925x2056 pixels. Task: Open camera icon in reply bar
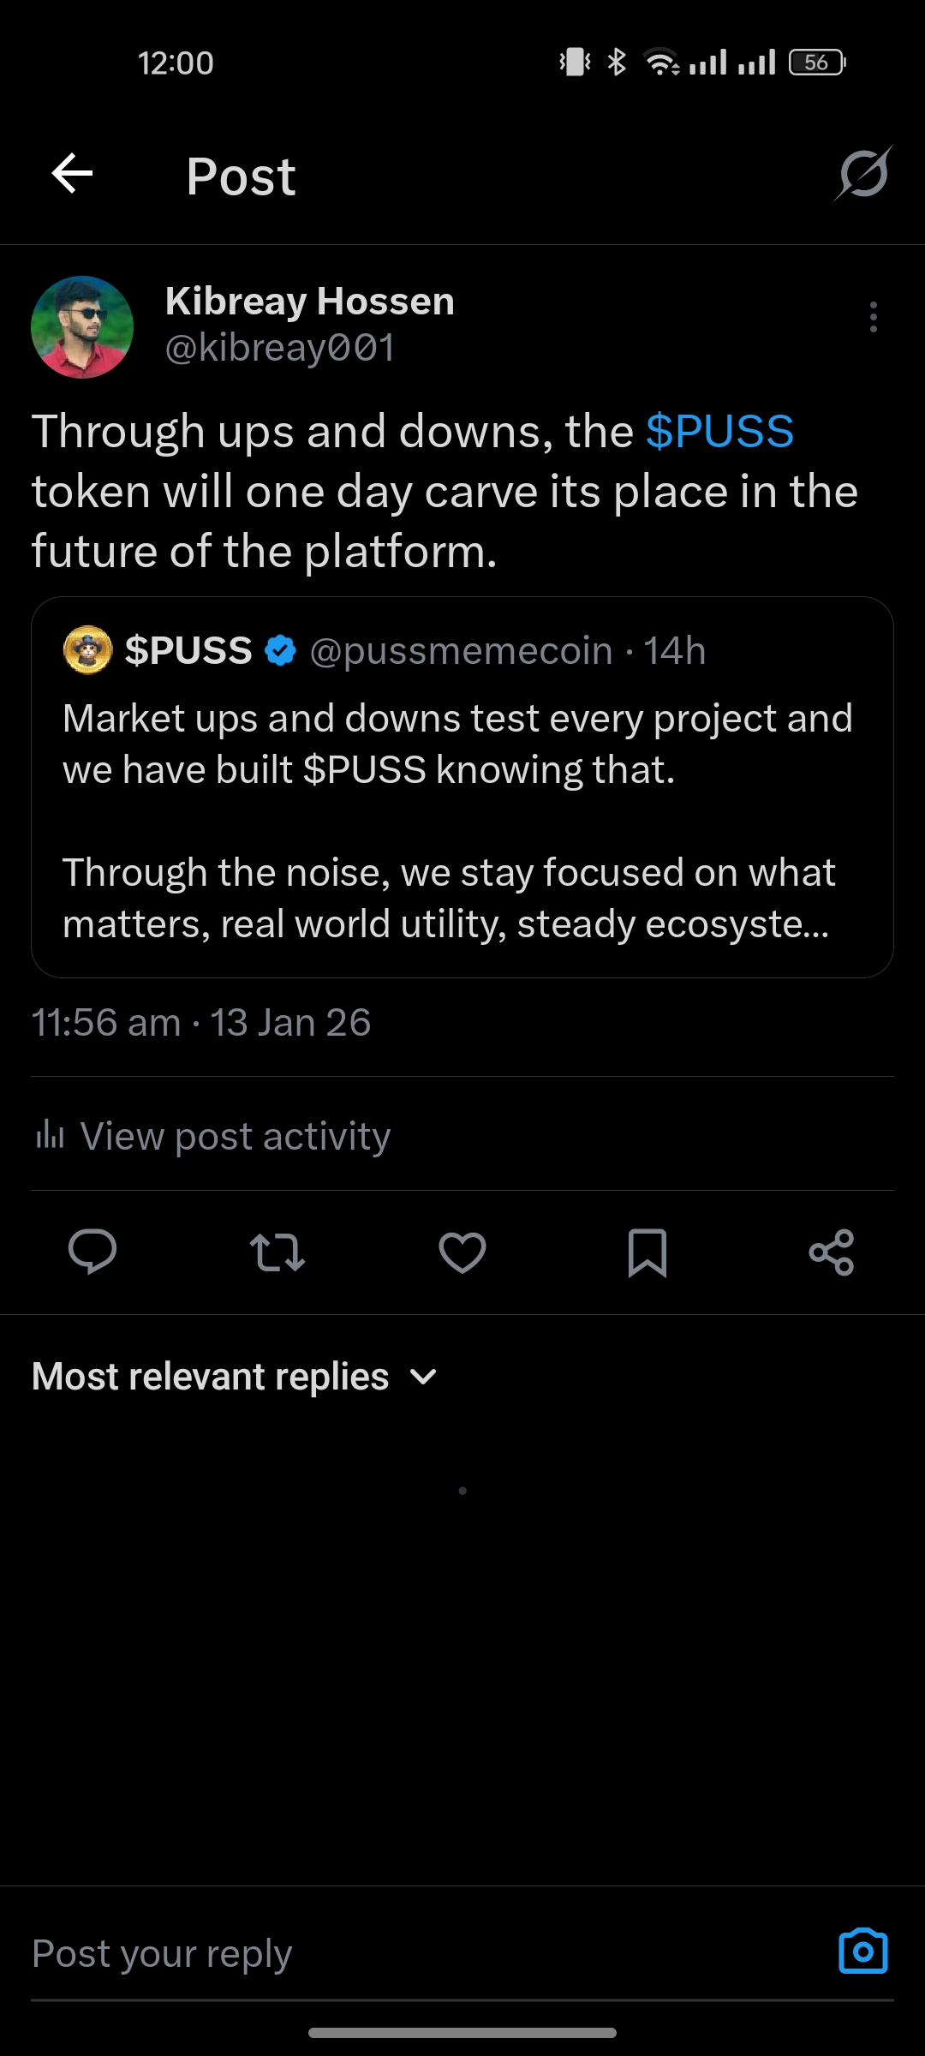[x=862, y=1951]
